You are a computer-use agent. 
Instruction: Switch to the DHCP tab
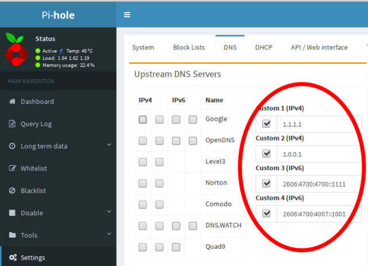pos(264,47)
